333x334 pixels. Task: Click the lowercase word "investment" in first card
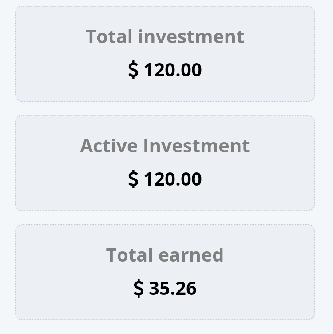191,36
